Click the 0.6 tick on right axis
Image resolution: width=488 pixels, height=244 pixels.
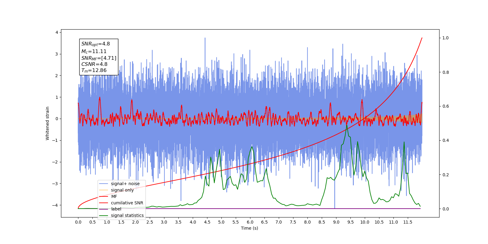(x=446, y=106)
